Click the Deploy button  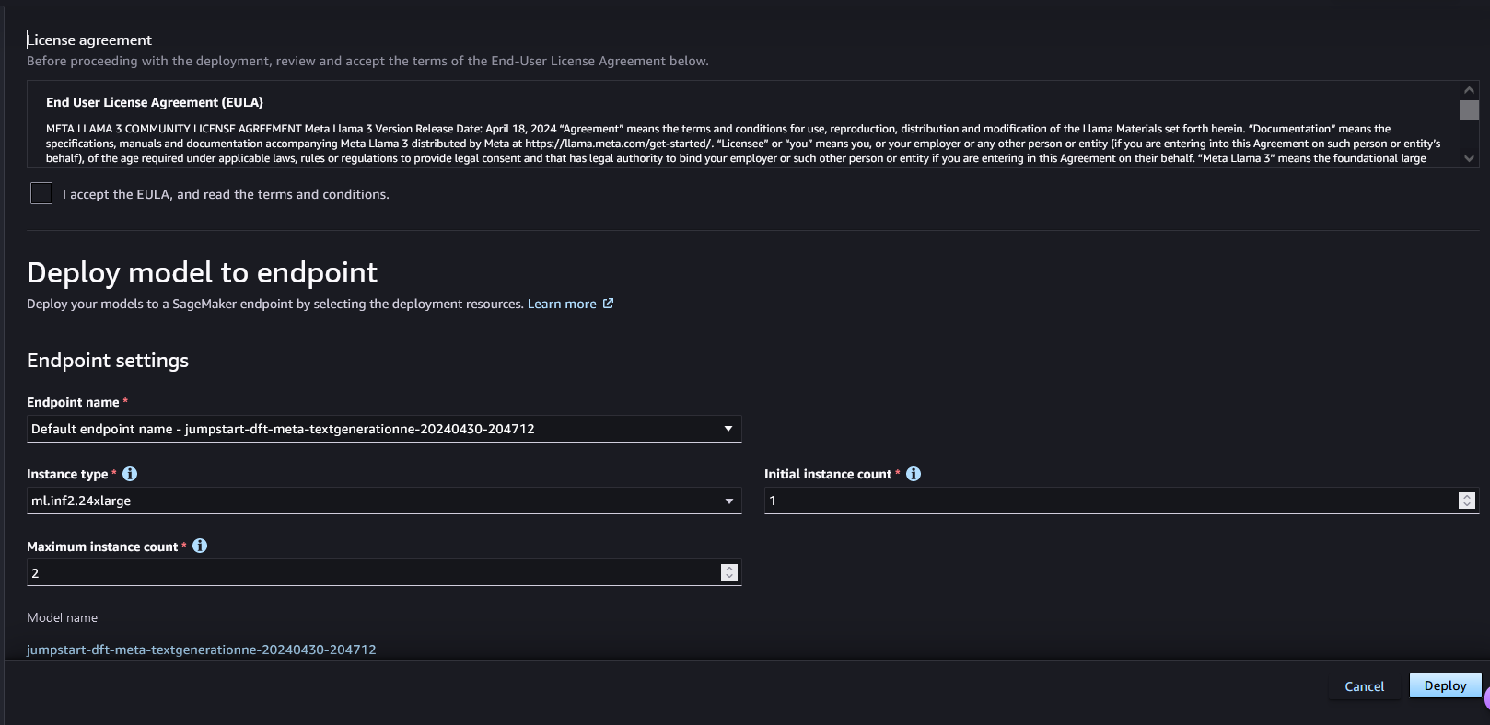pyautogui.click(x=1445, y=685)
